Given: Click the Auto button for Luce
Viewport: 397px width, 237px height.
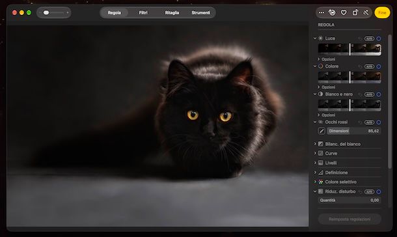Looking at the screenshot, I should click(x=369, y=38).
